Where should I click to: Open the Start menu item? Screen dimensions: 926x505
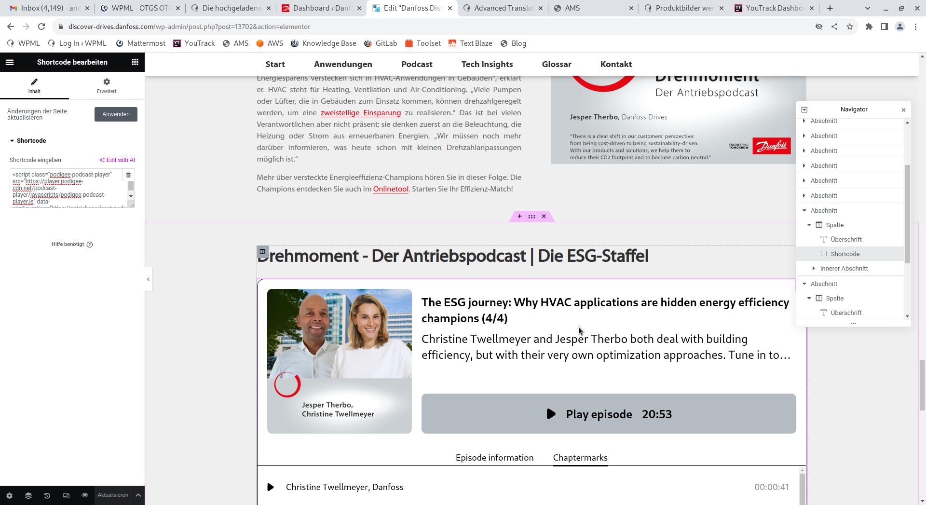pos(275,64)
